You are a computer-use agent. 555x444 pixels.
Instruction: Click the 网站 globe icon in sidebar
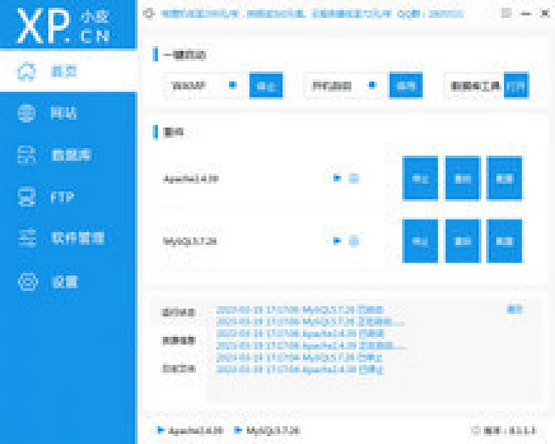27,113
